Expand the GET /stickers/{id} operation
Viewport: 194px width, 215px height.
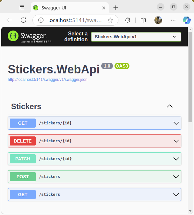click(x=94, y=123)
